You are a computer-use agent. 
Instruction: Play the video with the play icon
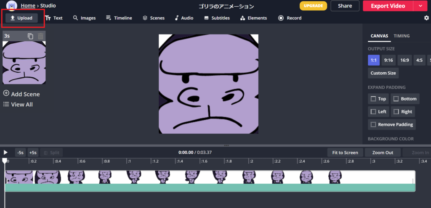[x=5, y=153]
